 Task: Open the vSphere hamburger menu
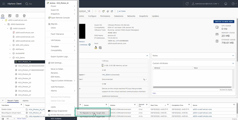[x=3, y=4]
